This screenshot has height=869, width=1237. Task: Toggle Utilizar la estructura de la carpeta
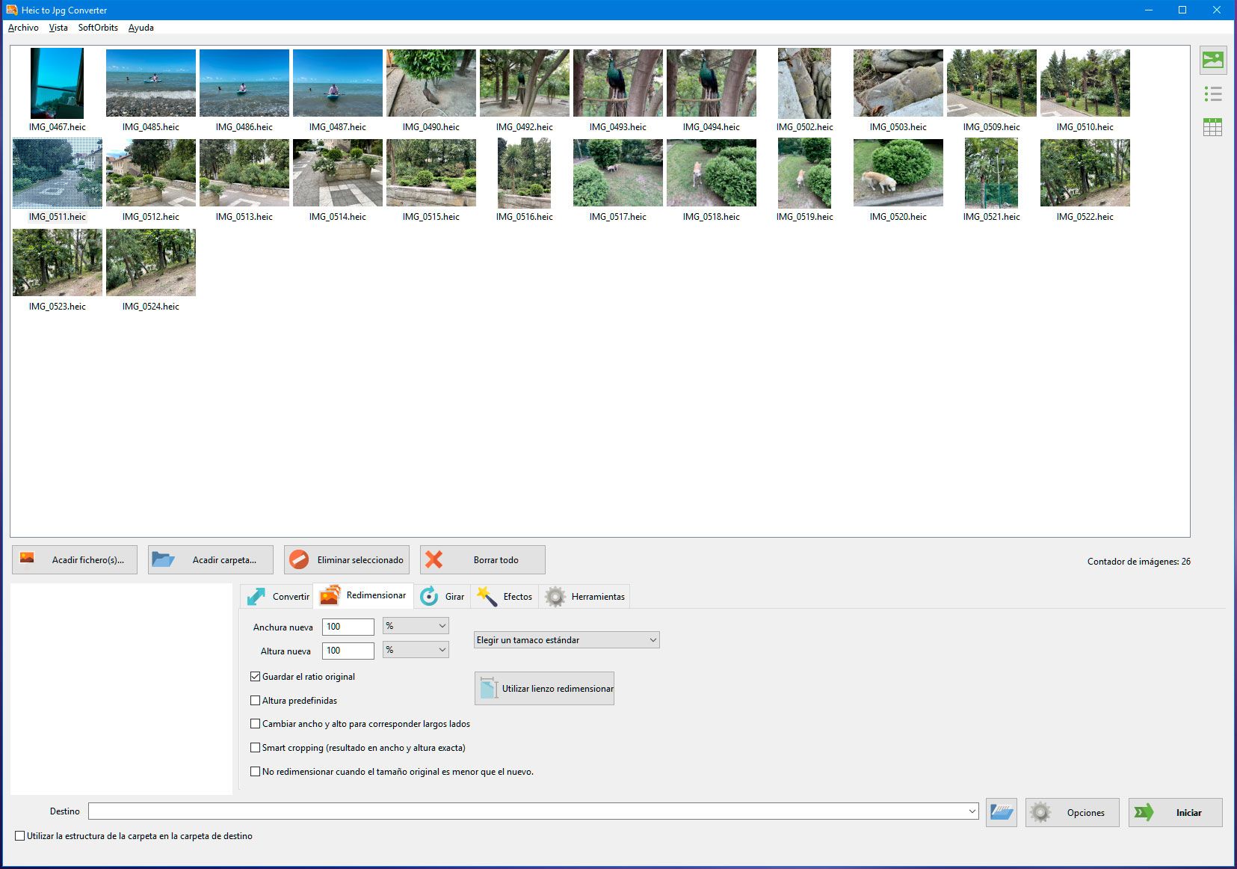(x=20, y=835)
